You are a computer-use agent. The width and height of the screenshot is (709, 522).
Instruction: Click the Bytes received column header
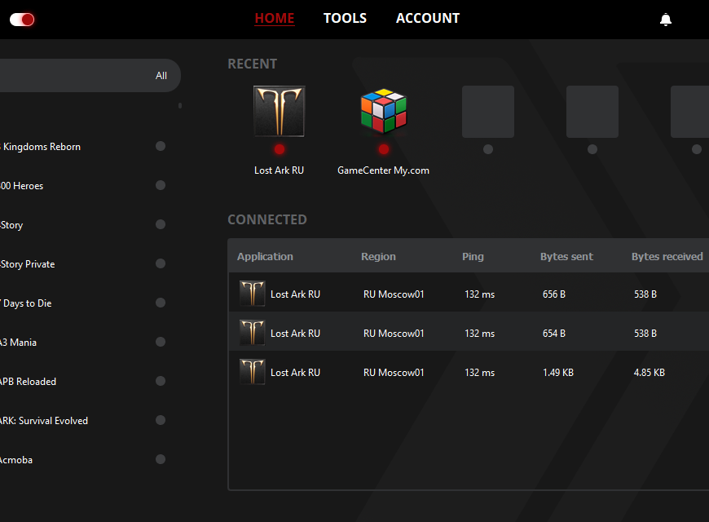click(x=667, y=257)
